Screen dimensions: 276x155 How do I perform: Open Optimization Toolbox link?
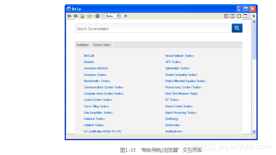[177, 68]
